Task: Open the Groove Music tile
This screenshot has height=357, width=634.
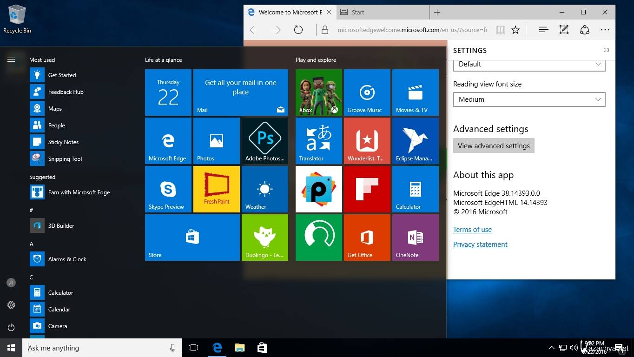Action: pyautogui.click(x=367, y=93)
